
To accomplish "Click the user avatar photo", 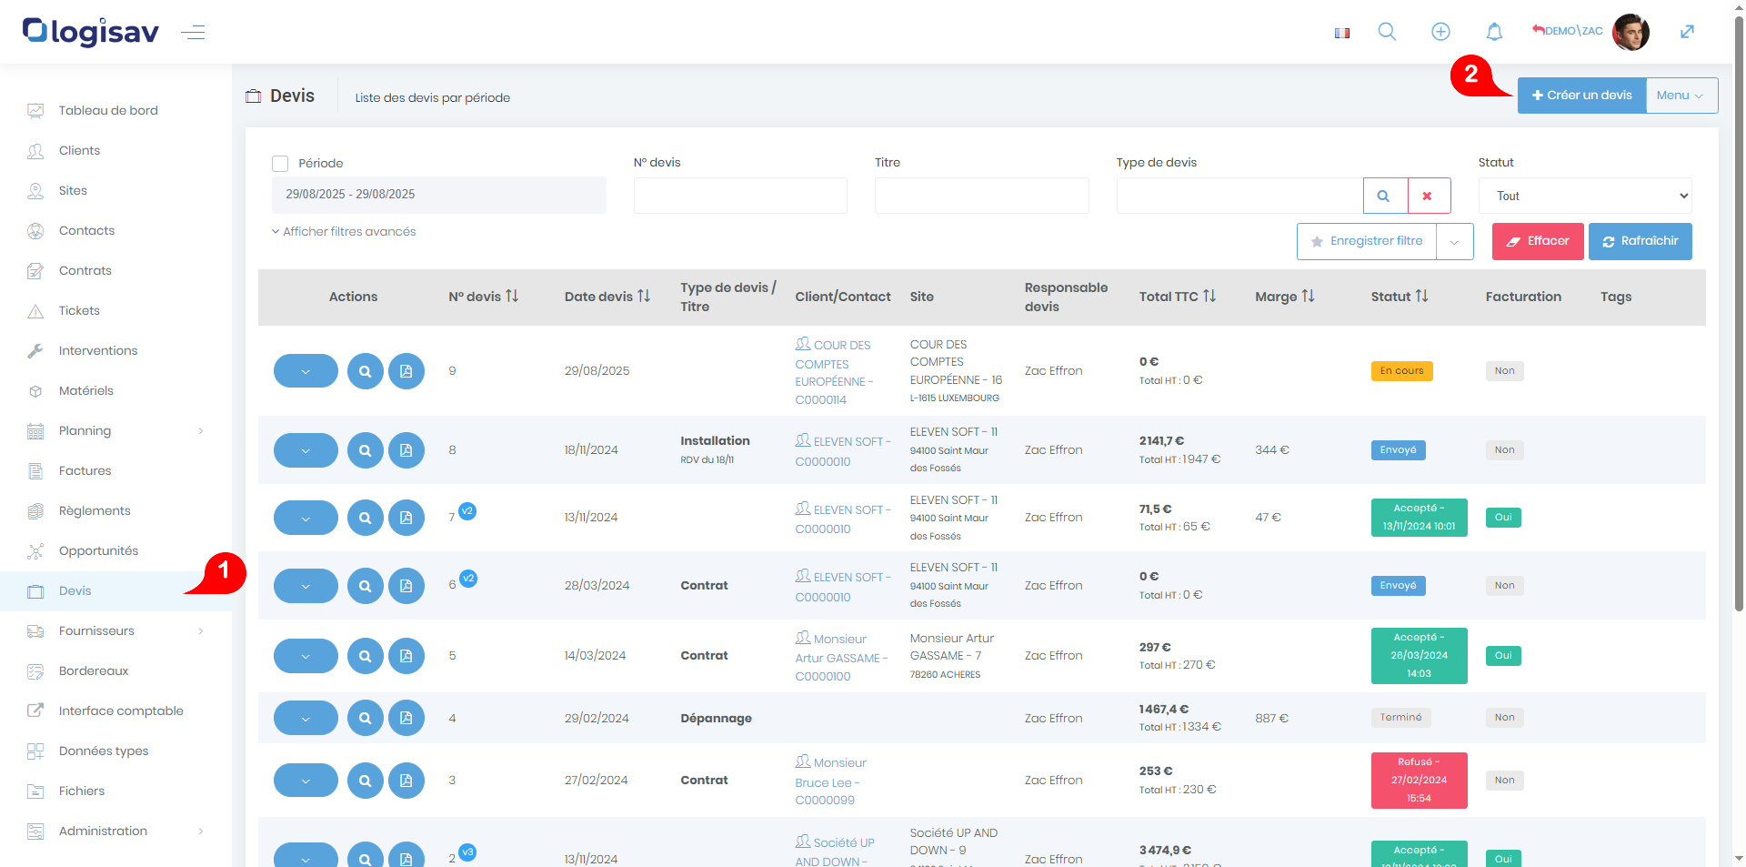I will click(1631, 32).
